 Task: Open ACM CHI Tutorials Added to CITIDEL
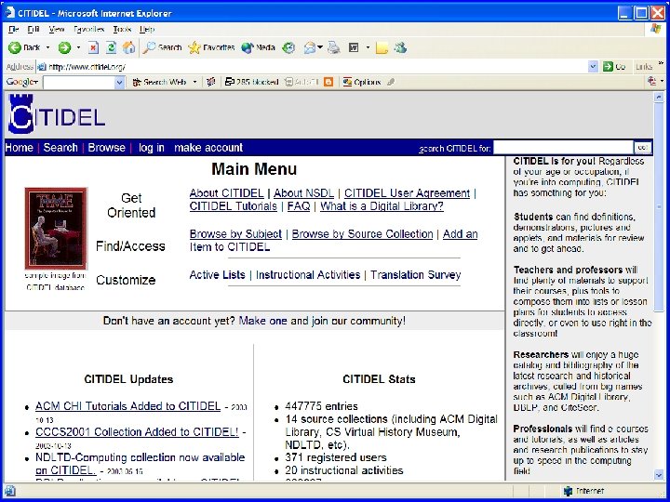(127, 406)
